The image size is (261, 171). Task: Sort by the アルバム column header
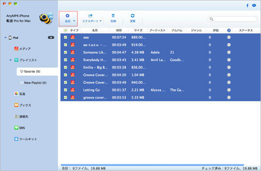point(177,30)
